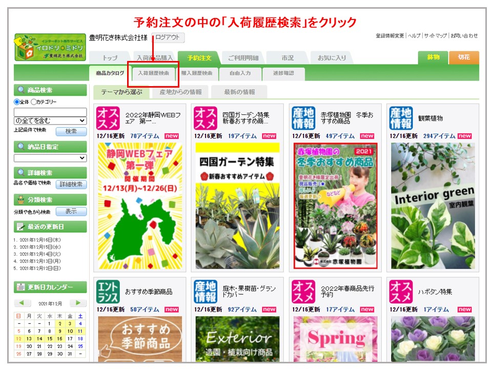Click the product search text field
The width and height of the screenshot is (492, 369).
[50, 112]
